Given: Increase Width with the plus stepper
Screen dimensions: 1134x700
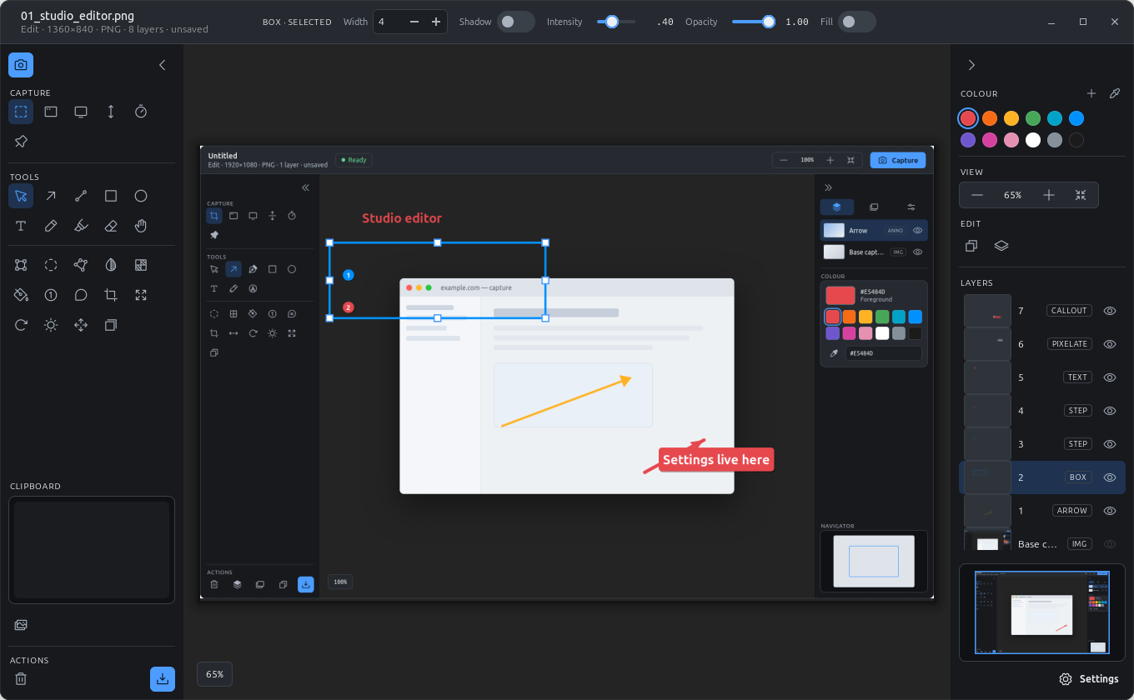Looking at the screenshot, I should tap(435, 22).
